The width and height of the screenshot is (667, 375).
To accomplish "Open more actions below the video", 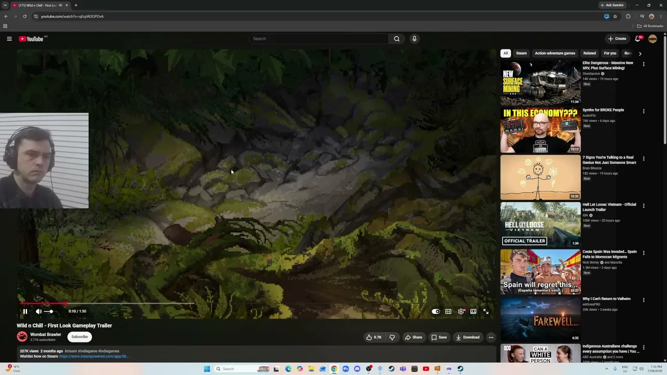I will click(491, 337).
